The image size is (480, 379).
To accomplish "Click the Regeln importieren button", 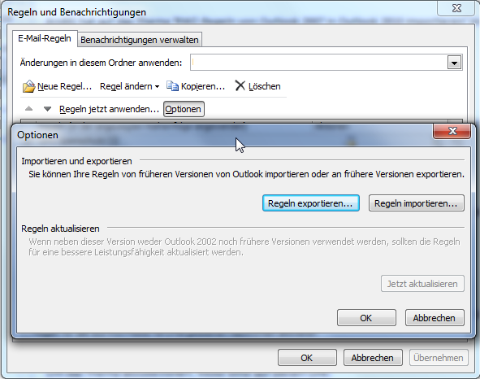I will pos(416,203).
